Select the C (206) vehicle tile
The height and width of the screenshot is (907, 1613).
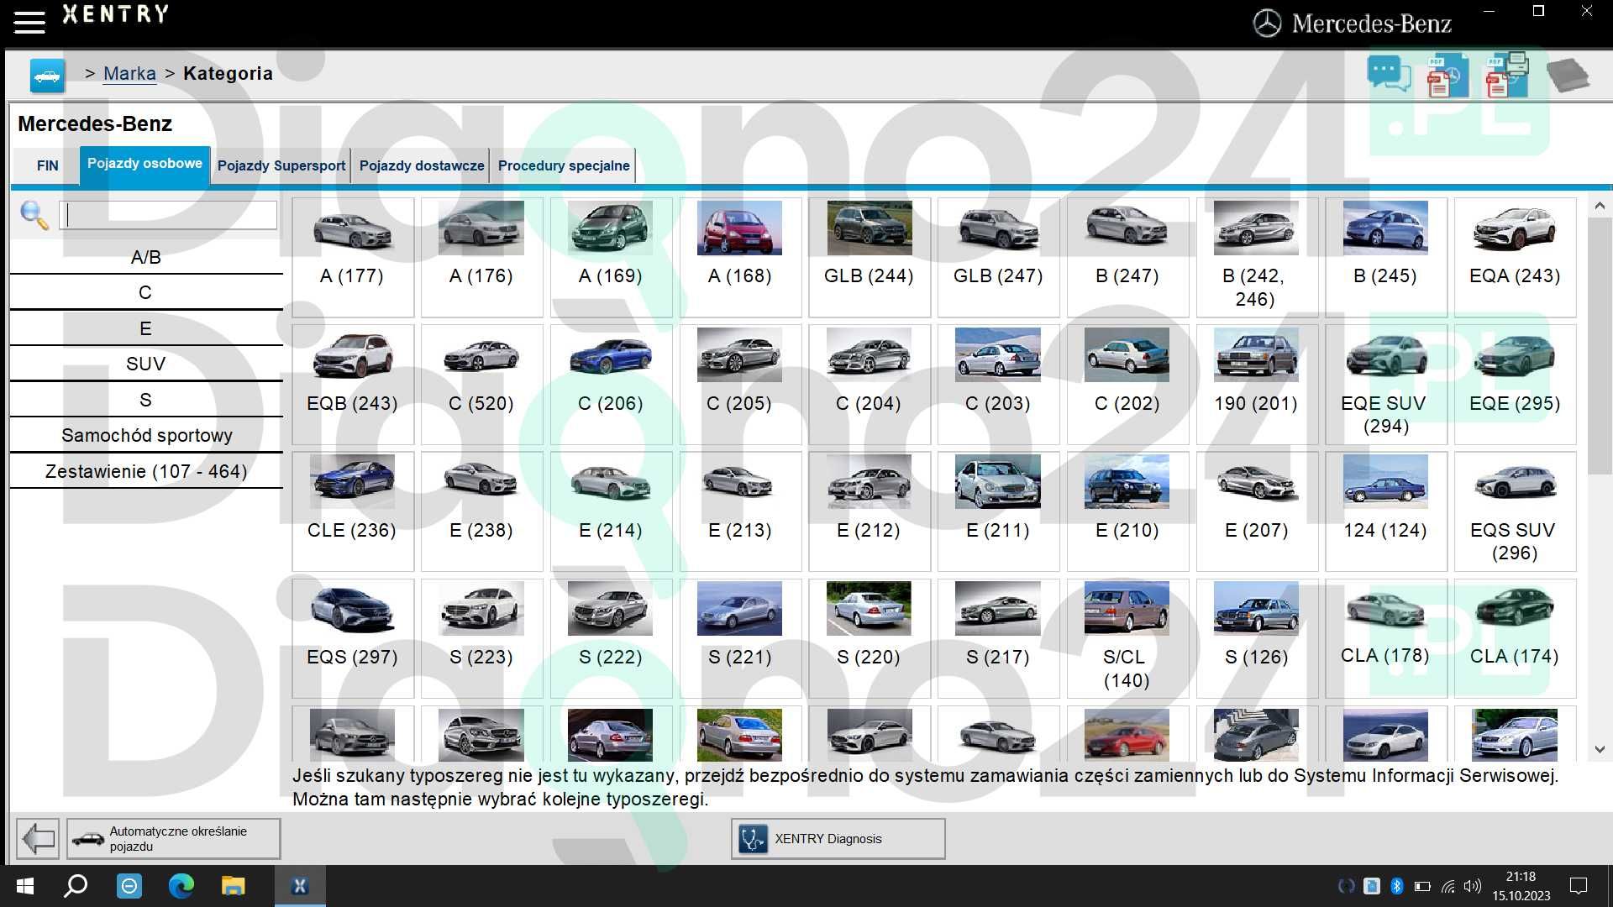click(x=611, y=384)
